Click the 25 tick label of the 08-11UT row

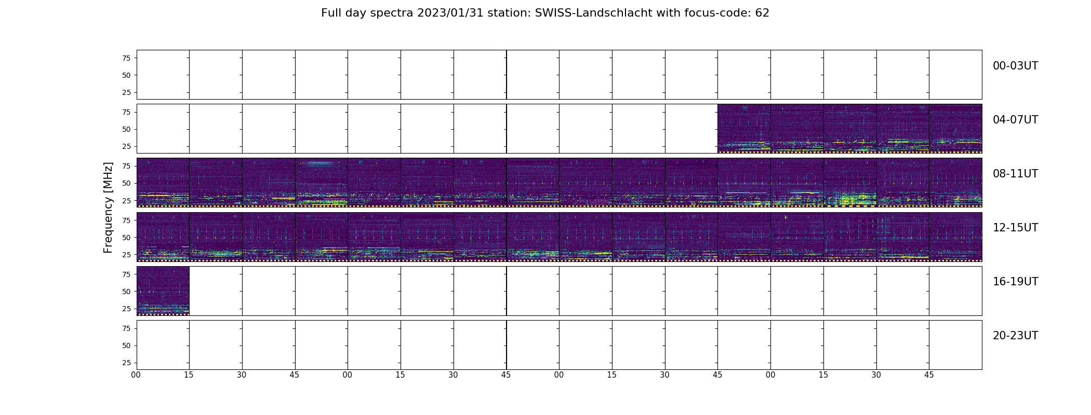[x=126, y=200]
